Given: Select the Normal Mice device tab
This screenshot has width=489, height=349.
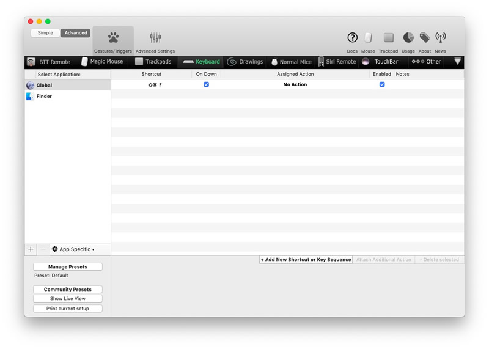Looking at the screenshot, I should [292, 62].
